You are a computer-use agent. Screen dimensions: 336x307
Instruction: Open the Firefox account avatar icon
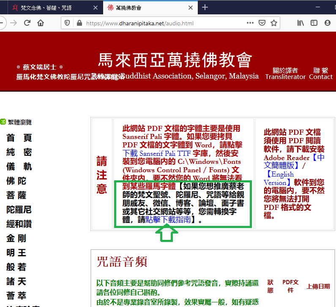pyautogui.click(x=328, y=23)
